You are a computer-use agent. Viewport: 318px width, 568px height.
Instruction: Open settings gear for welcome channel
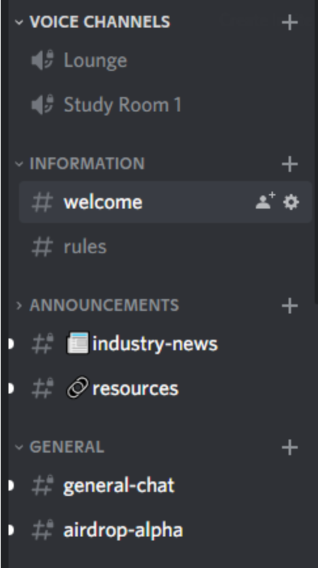291,202
